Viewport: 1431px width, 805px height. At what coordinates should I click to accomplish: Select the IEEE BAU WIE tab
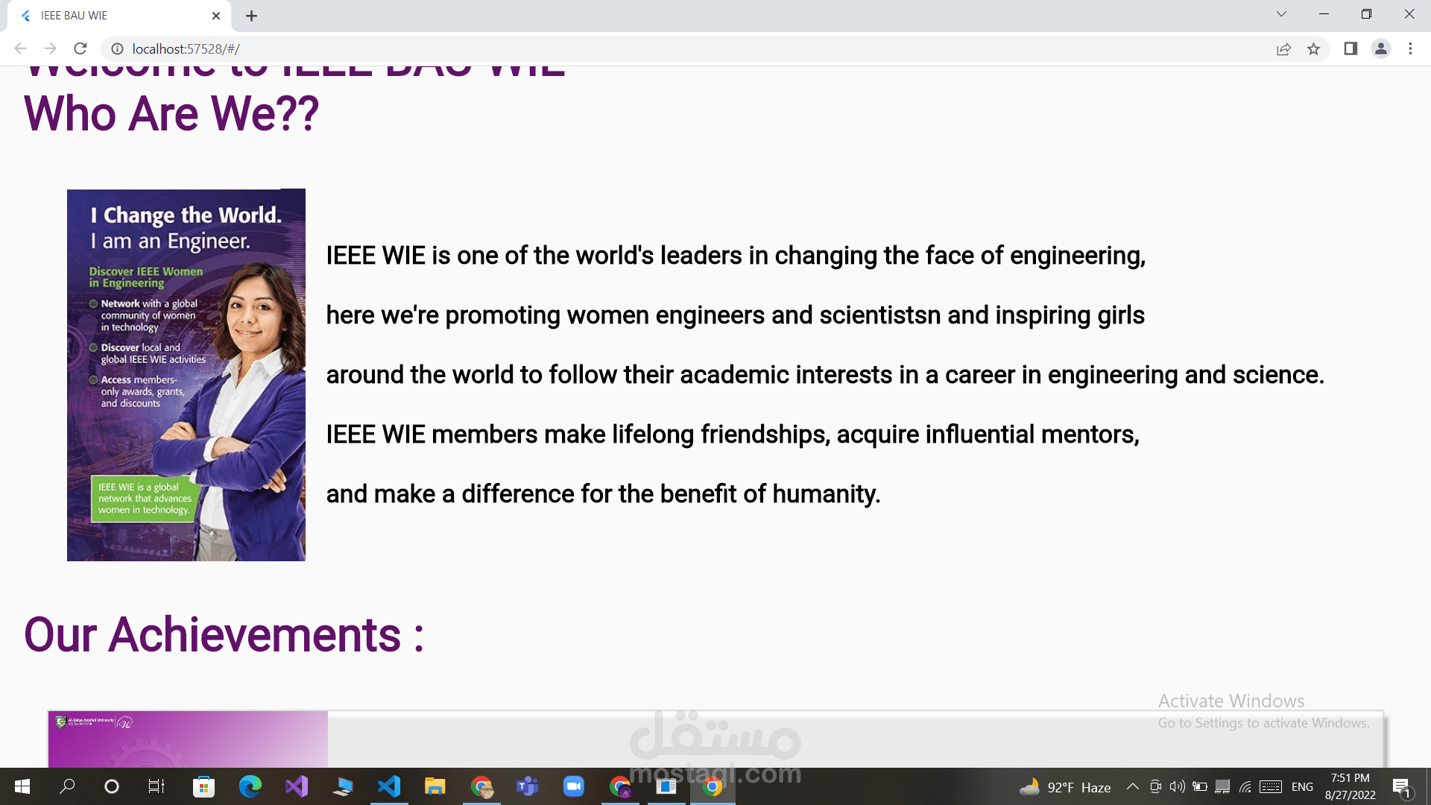pyautogui.click(x=119, y=16)
